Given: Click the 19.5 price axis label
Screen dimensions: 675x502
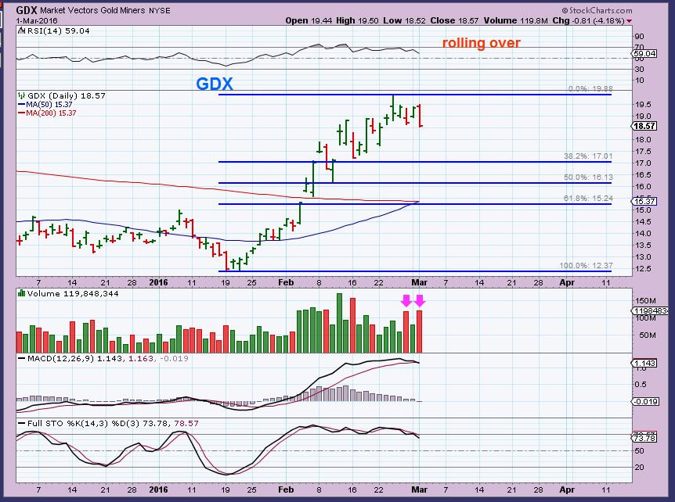Looking at the screenshot, I should (x=642, y=105).
